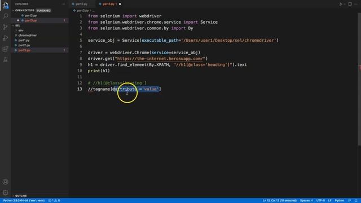361x203 pixels.
Task: Click the Split Editor icon
Action: pyautogui.click(x=350, y=4)
